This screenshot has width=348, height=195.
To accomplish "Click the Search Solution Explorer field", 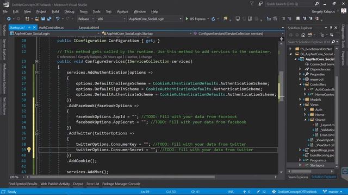I will pyautogui.click(x=309, y=42).
